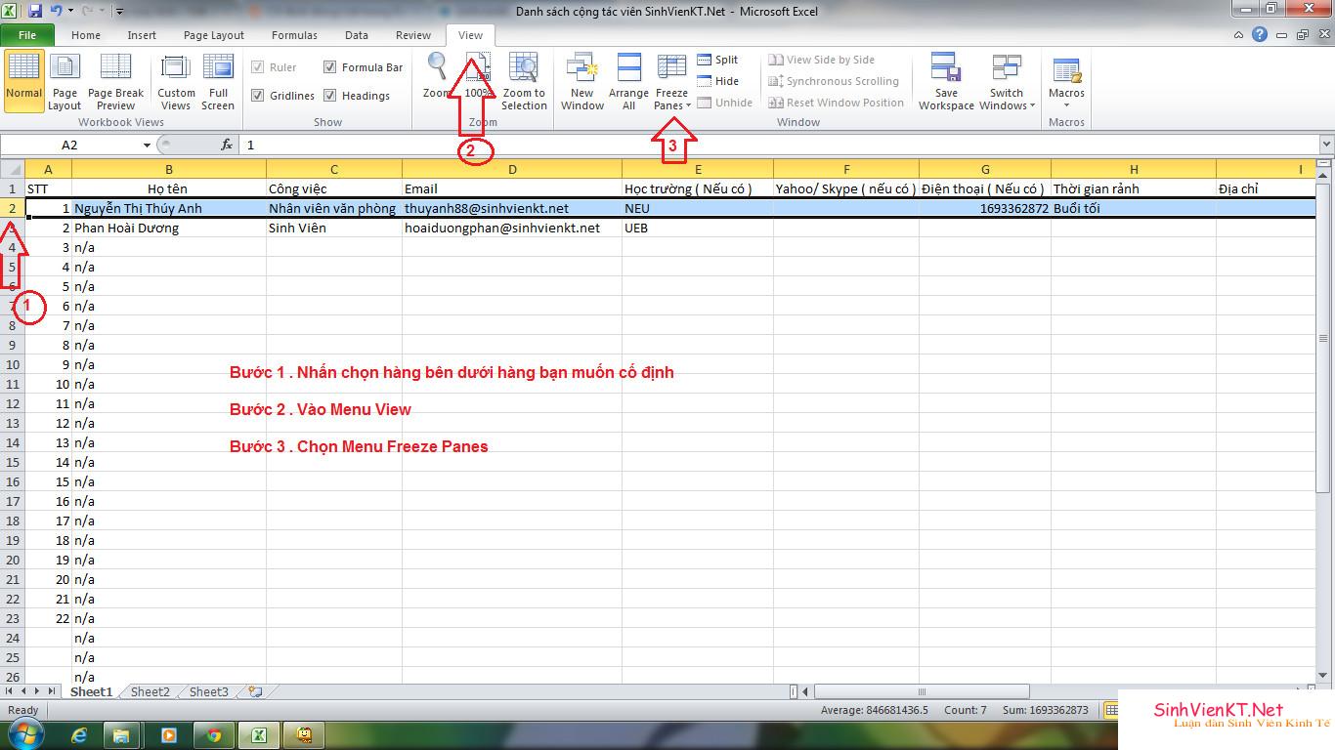
Task: Select cell 'Phan Hoài Dương'
Action: click(169, 228)
